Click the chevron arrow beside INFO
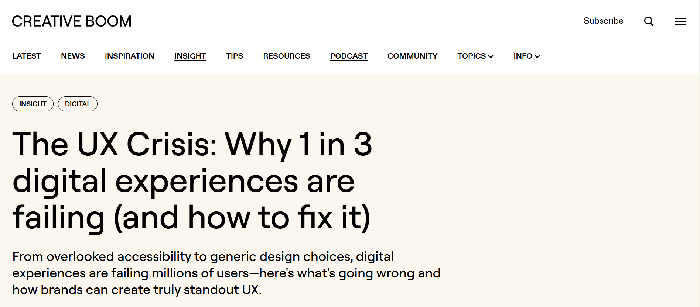The width and height of the screenshot is (700, 307). click(537, 56)
